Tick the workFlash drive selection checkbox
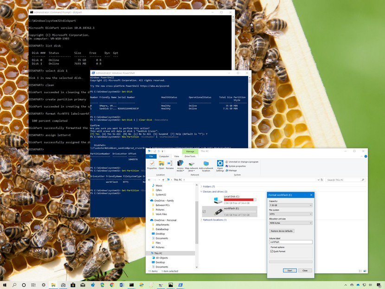 [x=204, y=212]
